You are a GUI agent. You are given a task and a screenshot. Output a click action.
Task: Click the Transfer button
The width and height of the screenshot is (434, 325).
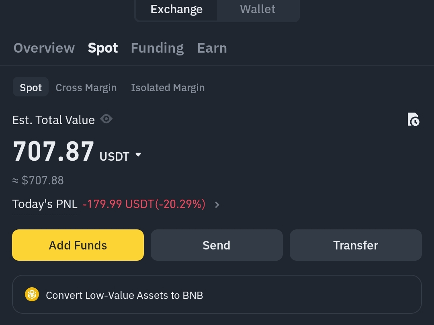(356, 245)
